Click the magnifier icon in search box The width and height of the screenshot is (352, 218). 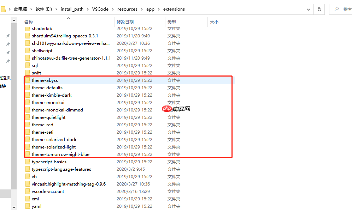tap(336, 9)
